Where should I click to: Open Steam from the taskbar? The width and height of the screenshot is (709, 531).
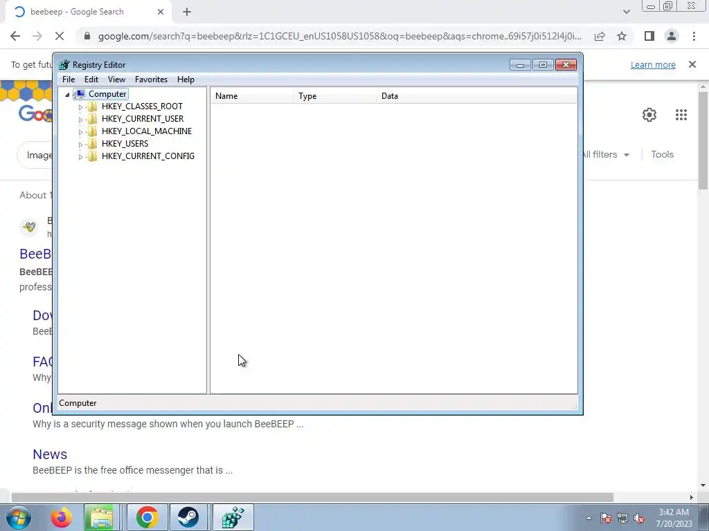[188, 517]
